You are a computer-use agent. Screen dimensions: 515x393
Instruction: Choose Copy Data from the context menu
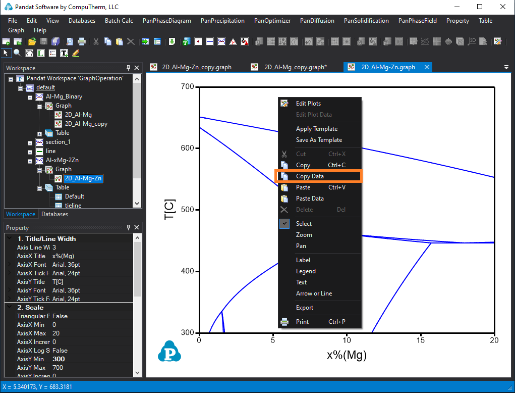(x=310, y=176)
